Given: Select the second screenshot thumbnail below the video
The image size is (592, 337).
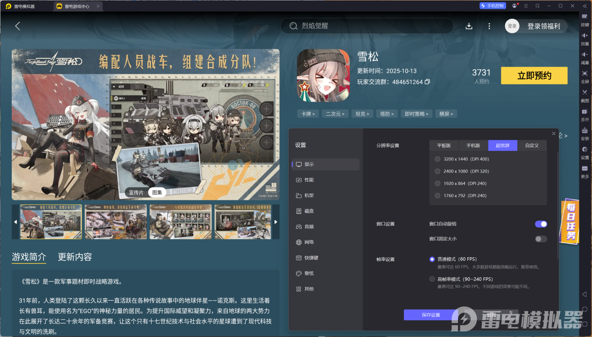Looking at the screenshot, I should point(115,221).
